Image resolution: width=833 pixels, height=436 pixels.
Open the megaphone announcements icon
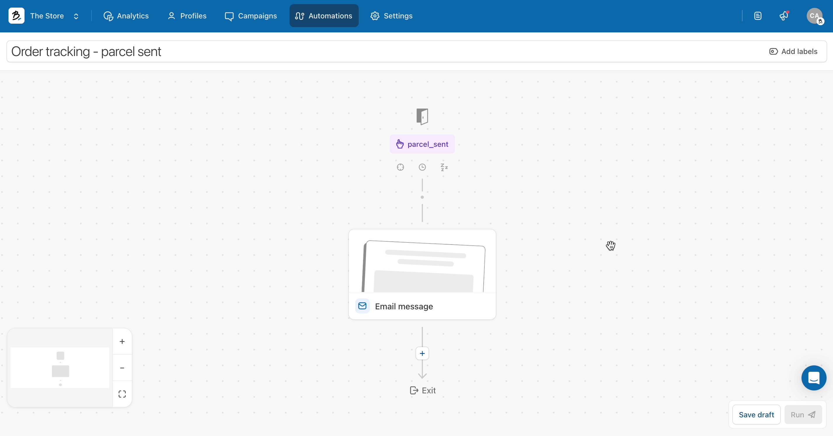pos(784,16)
